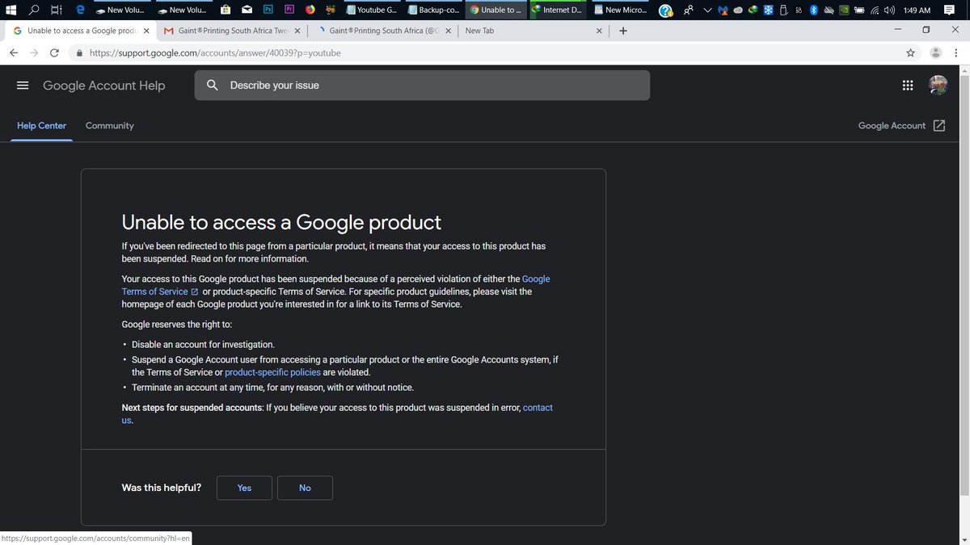Click the search magnifier icon in help bar
The width and height of the screenshot is (970, 545).
coord(213,85)
